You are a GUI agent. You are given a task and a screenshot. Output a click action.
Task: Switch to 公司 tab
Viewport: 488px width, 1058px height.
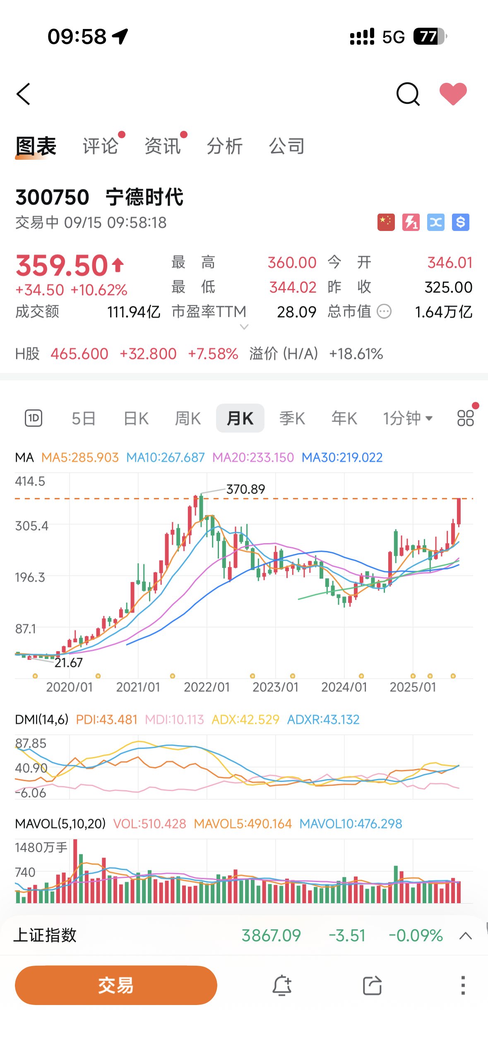click(x=287, y=146)
